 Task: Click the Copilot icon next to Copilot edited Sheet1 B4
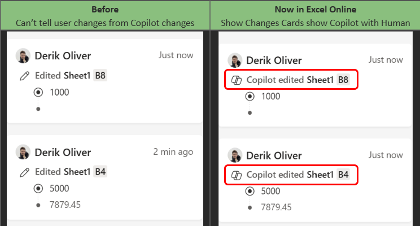coord(237,175)
